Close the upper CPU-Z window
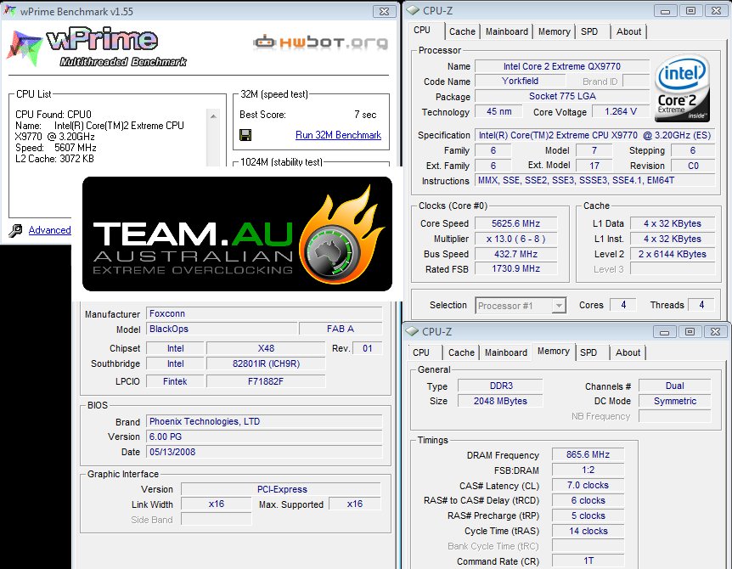Screen dimensions: 732x569 tap(716, 11)
